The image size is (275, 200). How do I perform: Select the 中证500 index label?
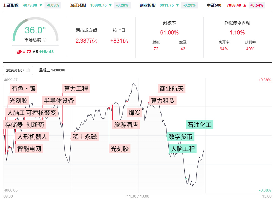214,5
